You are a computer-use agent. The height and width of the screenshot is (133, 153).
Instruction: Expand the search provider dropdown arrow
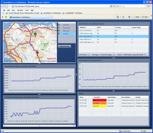pos(151,6)
